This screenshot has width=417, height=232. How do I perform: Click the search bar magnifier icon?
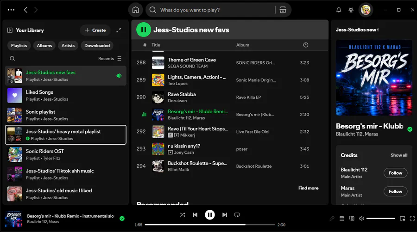coord(152,10)
